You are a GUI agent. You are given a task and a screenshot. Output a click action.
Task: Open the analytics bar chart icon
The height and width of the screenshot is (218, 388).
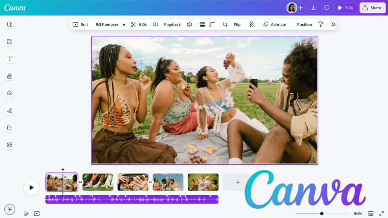313,8
